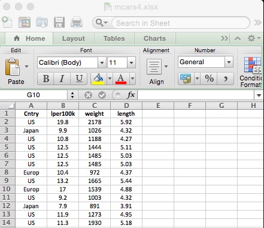This screenshot has width=264, height=228.
Task: Apply yellow fill color bucket
Action: (x=99, y=79)
